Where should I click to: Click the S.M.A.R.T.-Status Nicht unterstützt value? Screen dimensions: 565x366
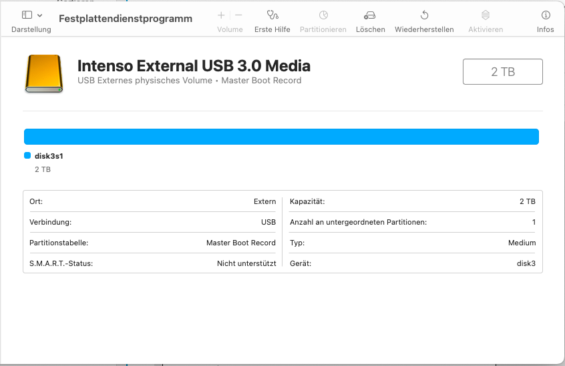click(246, 263)
